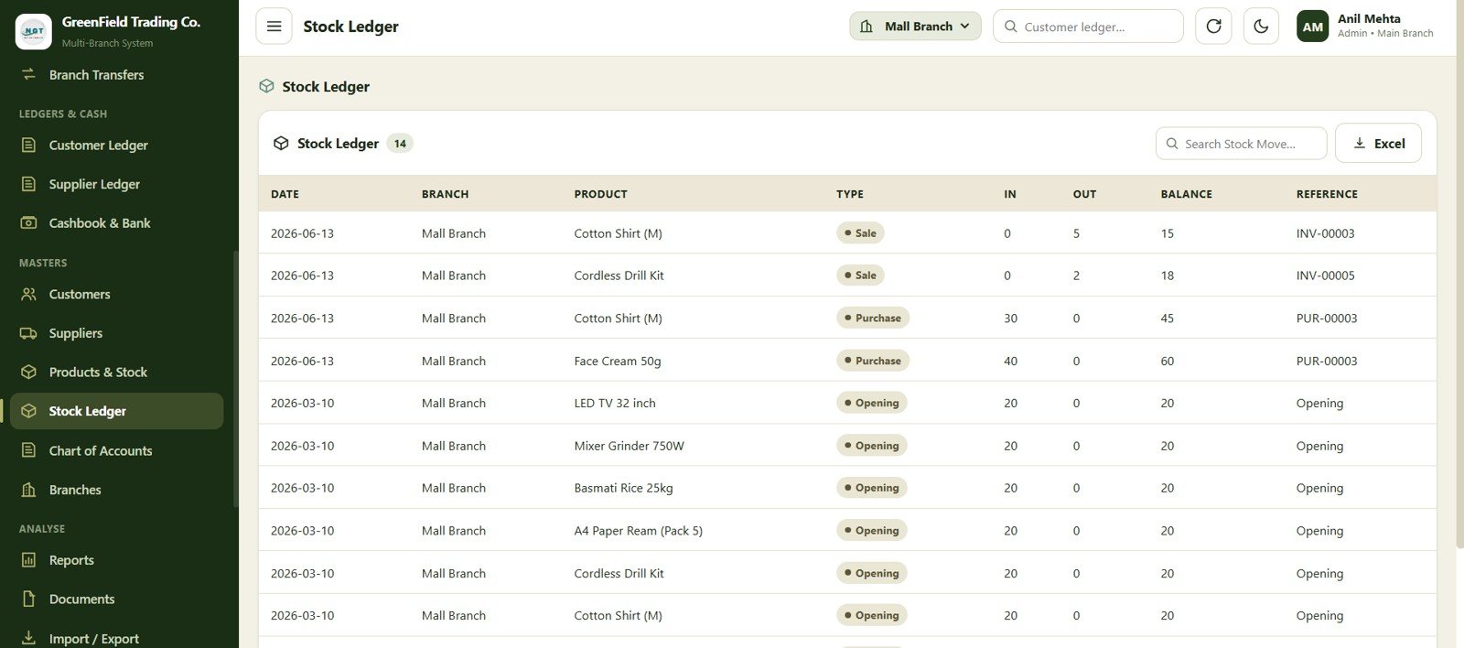The image size is (1464, 648).
Task: Click the Products & Stock box icon
Action: point(29,373)
